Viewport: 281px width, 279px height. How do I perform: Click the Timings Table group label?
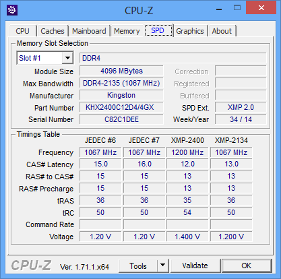tap(38, 134)
